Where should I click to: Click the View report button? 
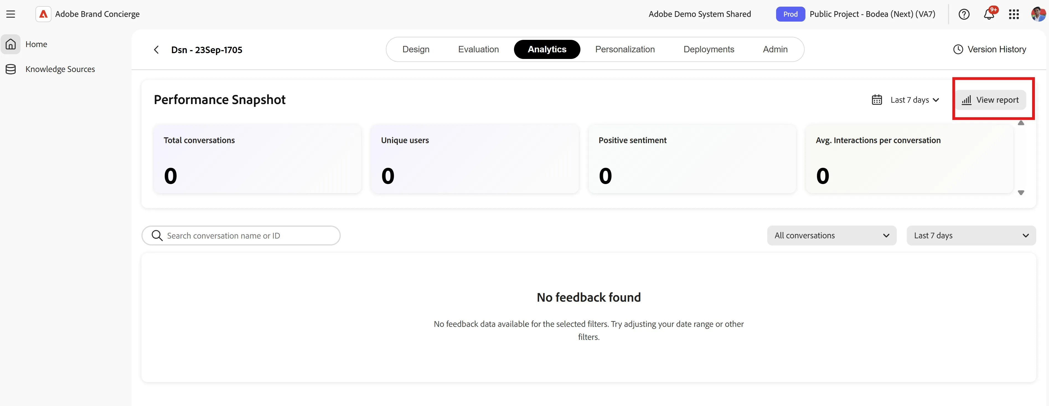tap(990, 100)
